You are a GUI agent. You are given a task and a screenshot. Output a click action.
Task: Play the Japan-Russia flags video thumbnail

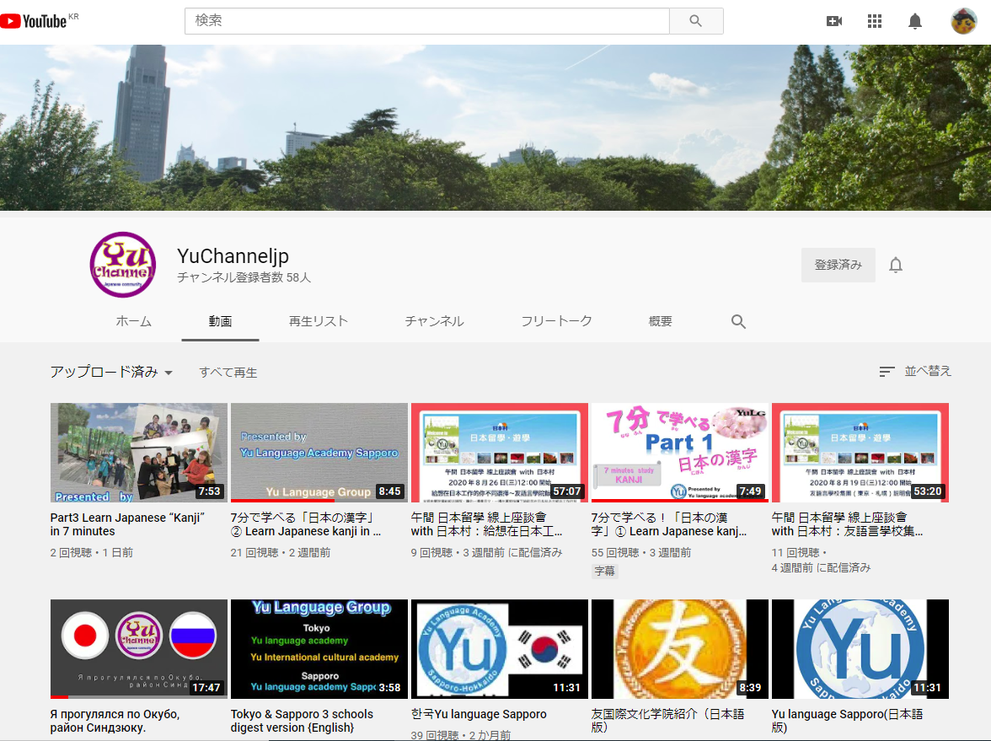[139, 649]
